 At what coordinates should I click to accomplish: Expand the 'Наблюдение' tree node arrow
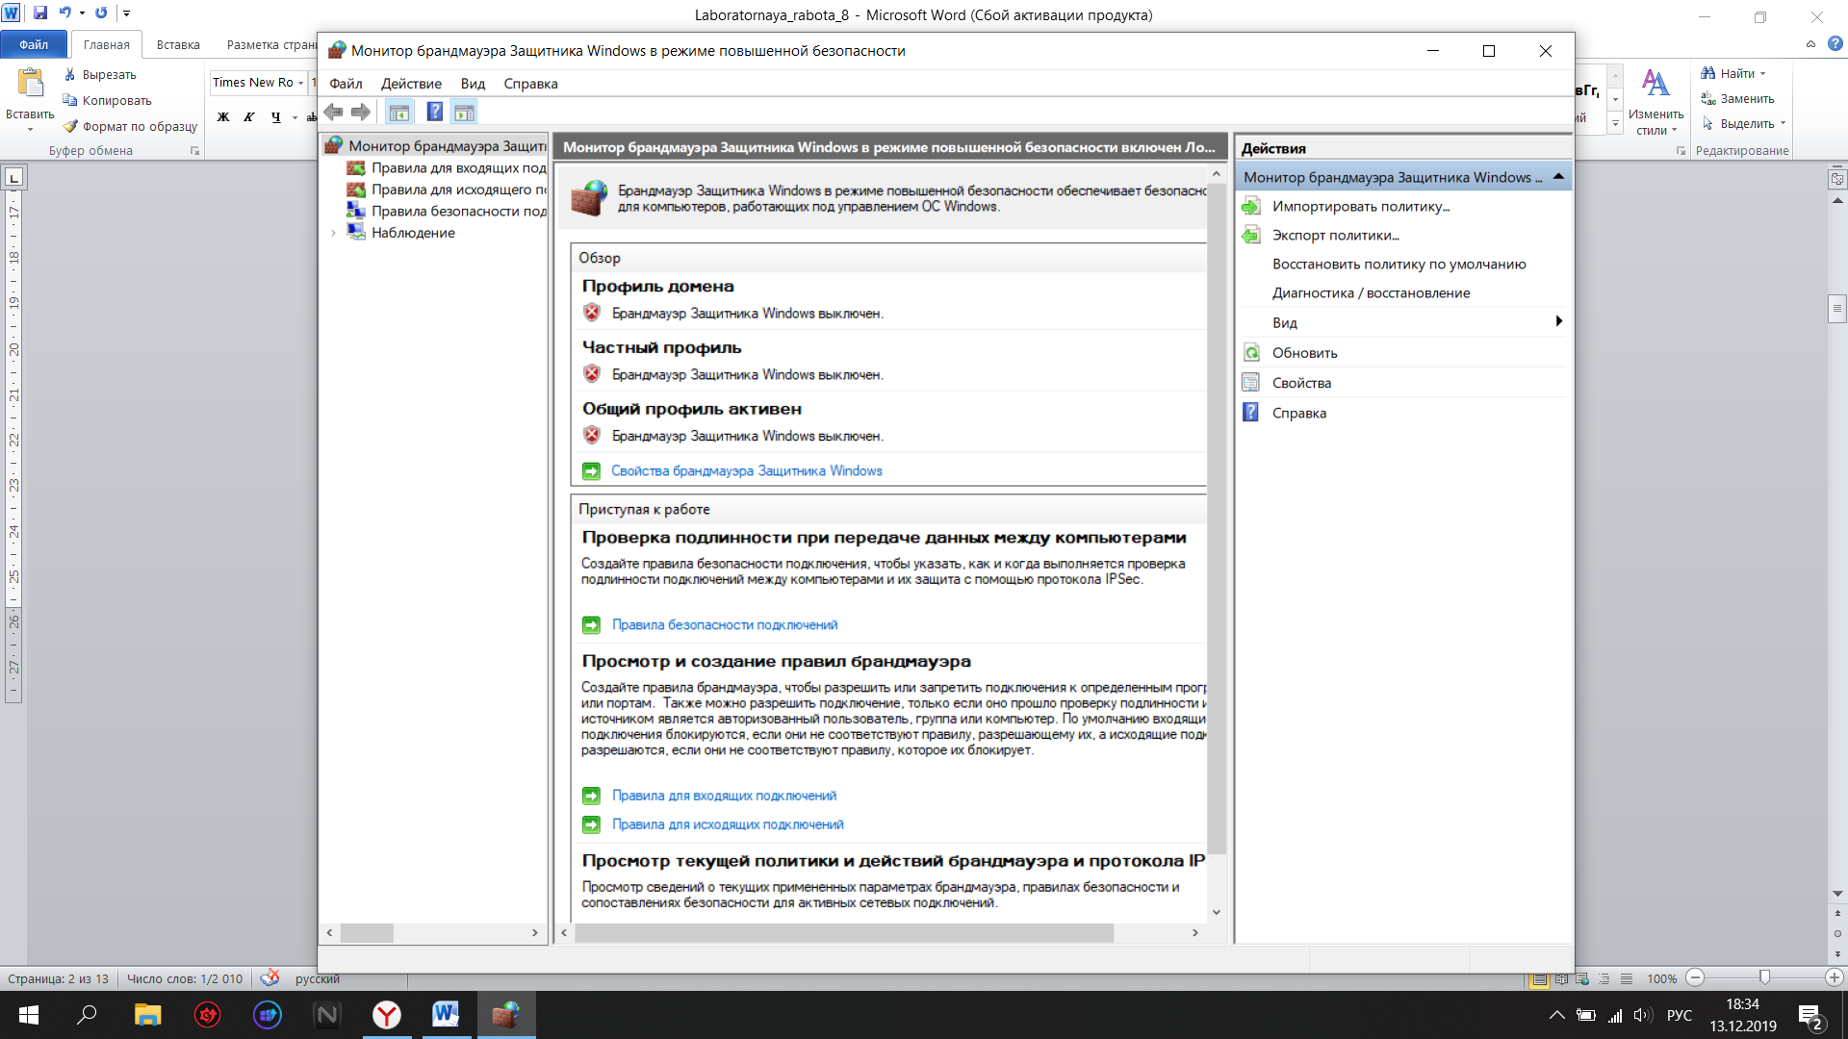click(x=333, y=233)
